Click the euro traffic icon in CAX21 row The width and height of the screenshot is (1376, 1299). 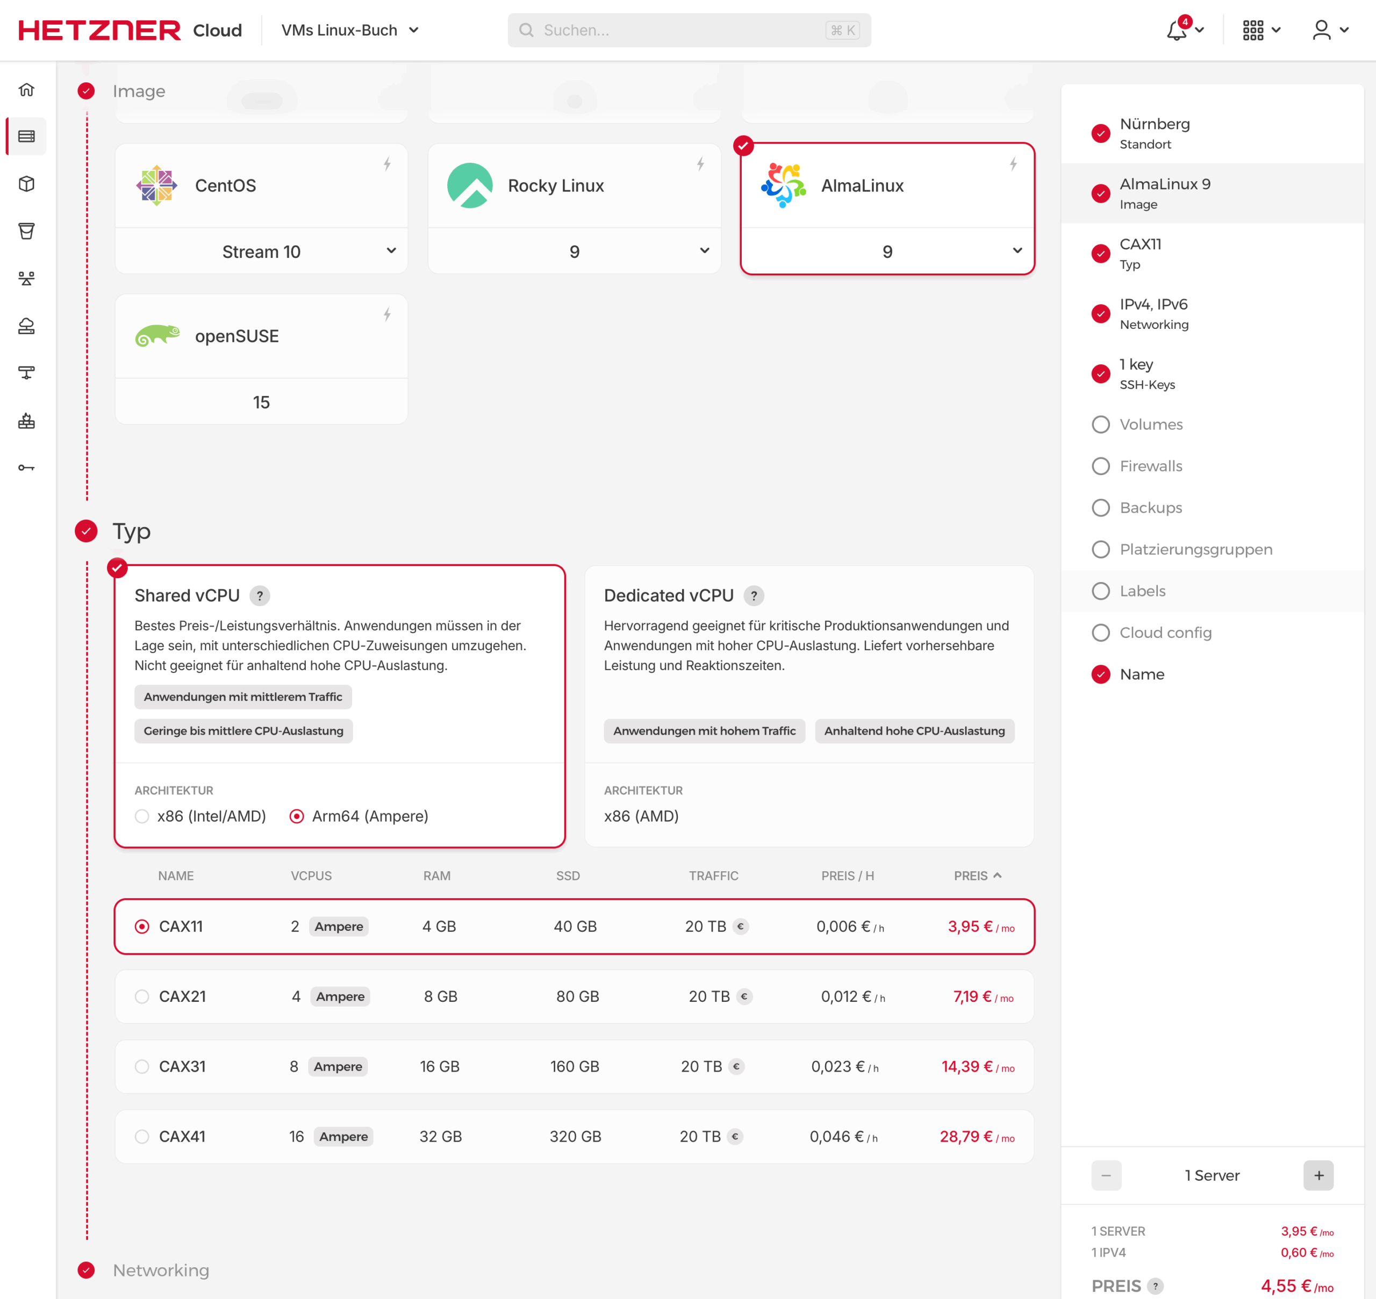pyautogui.click(x=744, y=996)
